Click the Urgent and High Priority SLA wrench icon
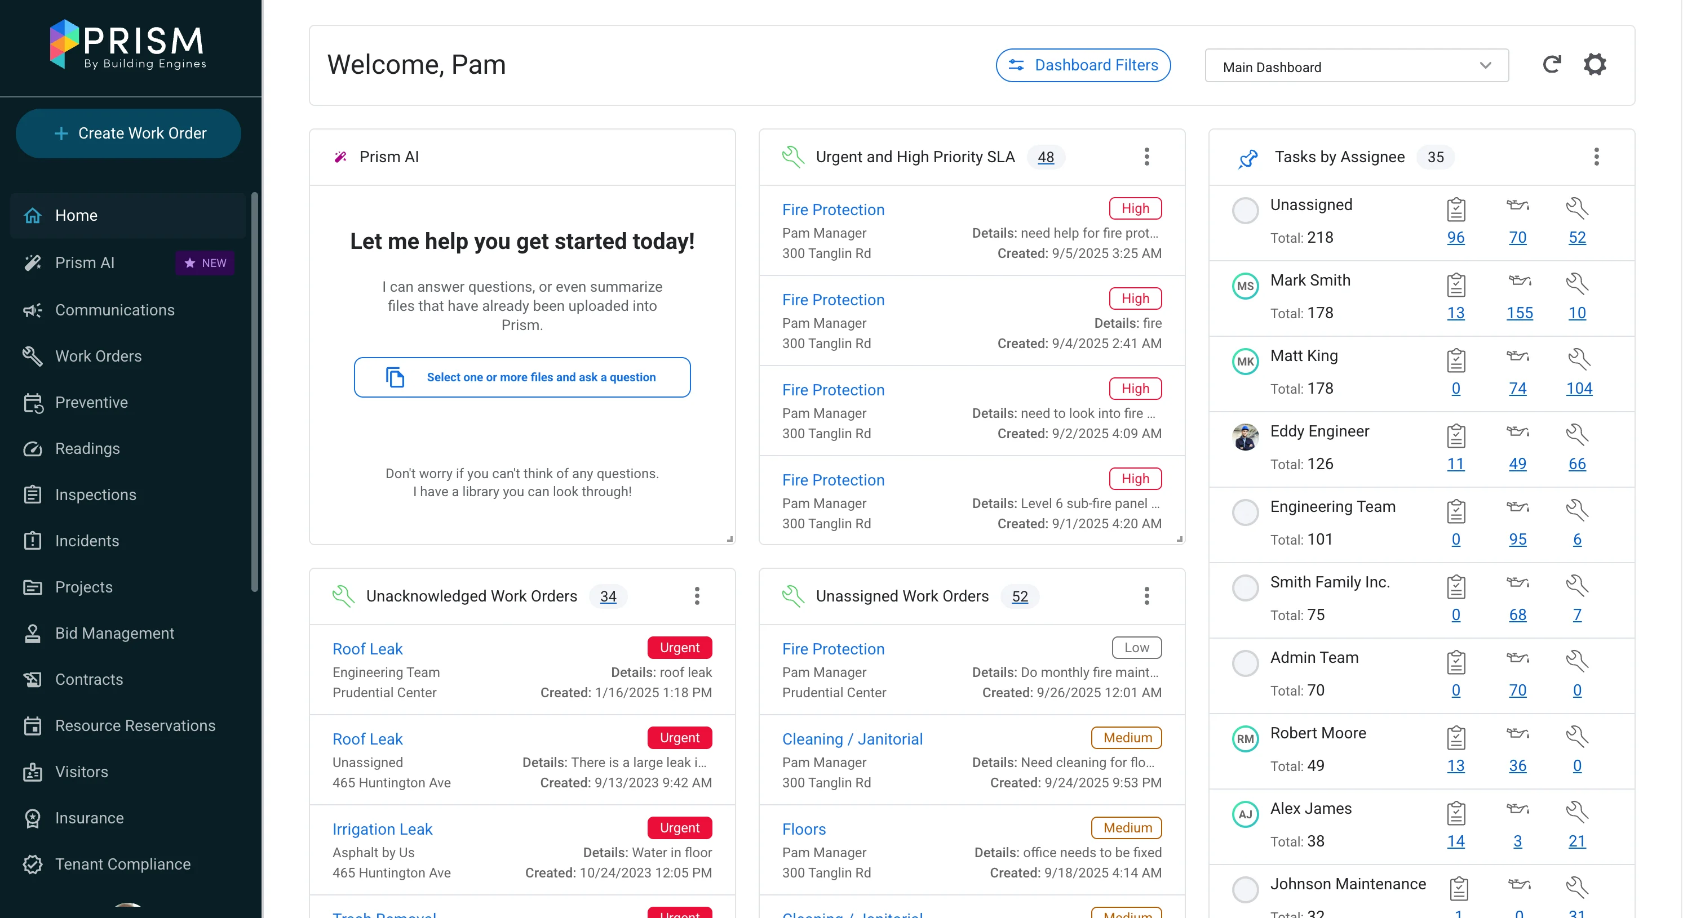The width and height of the screenshot is (1683, 918). click(793, 157)
